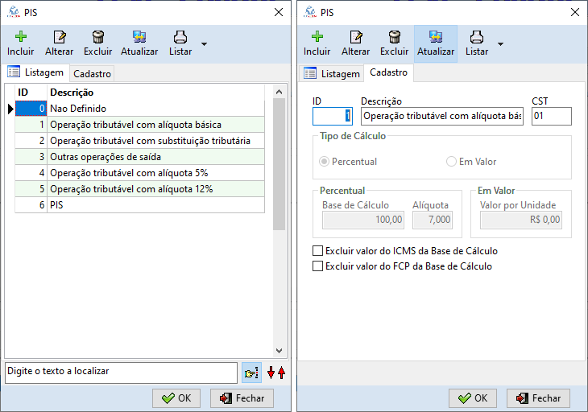Open Listar dropdown arrow in right window
Image resolution: width=588 pixels, height=412 pixels.
pyautogui.click(x=500, y=43)
